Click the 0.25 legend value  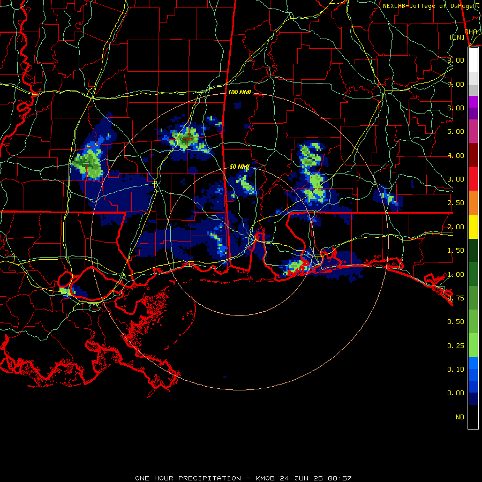coord(456,346)
